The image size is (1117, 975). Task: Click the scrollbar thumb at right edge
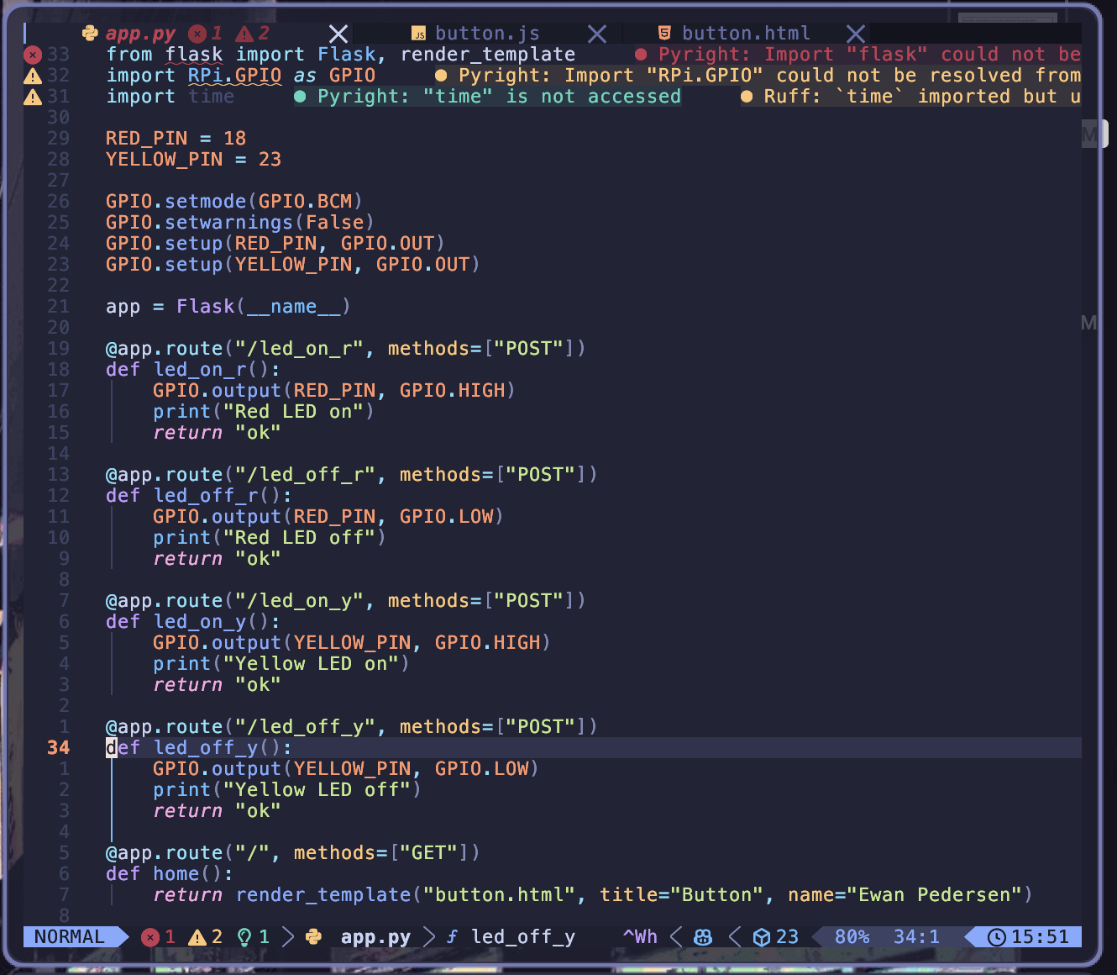1094,134
